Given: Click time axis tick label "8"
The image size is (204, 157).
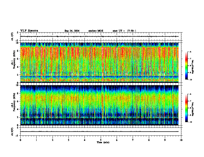Looking at the screenshot, I should coord(149,140).
